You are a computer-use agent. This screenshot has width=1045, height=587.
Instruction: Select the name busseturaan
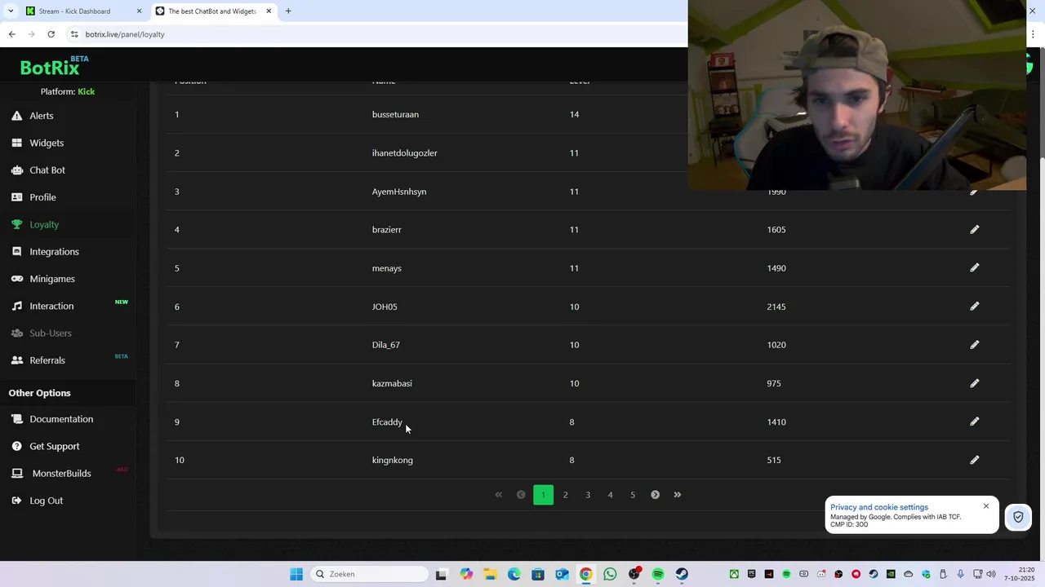[395, 115]
